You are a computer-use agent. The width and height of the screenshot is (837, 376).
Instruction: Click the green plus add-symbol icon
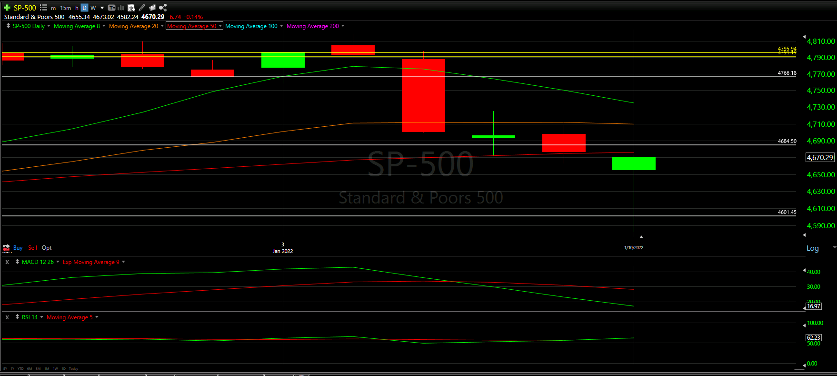pos(7,8)
